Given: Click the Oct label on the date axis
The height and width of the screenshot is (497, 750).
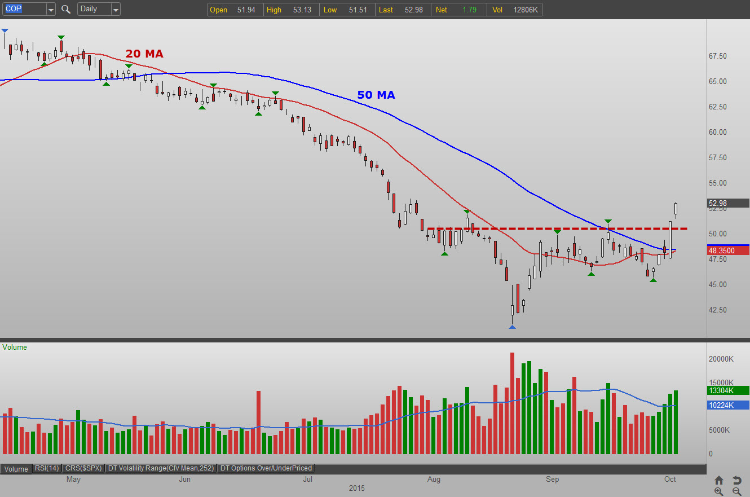Looking at the screenshot, I should click(x=670, y=480).
